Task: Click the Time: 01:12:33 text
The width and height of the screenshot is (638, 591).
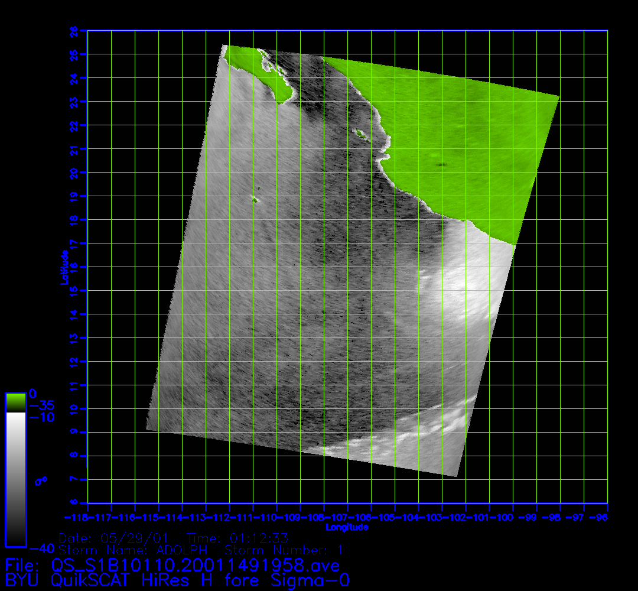Action: tap(237, 538)
